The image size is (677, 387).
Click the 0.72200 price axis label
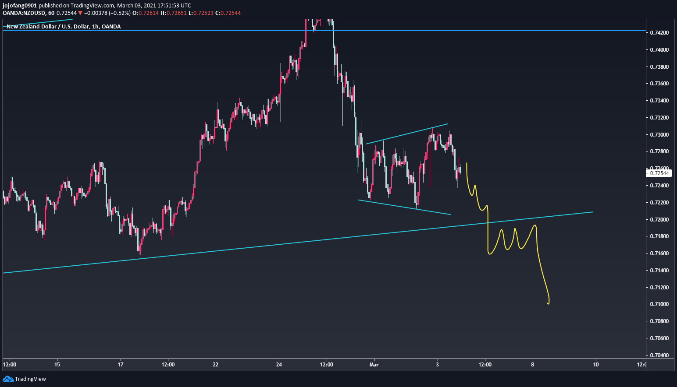(x=659, y=203)
